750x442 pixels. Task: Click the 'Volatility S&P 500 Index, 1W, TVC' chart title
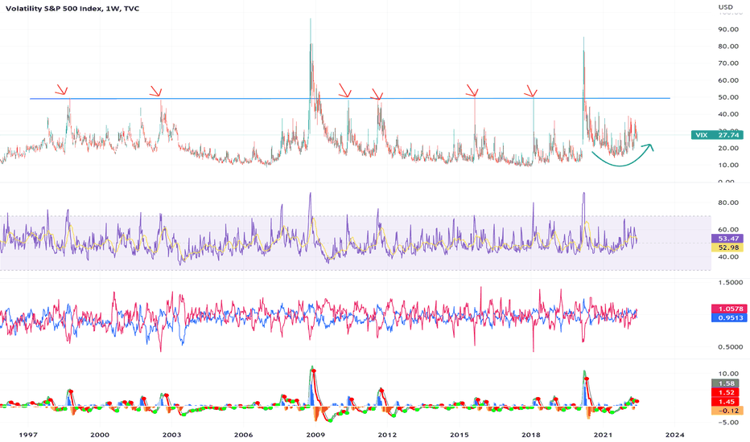72,8
